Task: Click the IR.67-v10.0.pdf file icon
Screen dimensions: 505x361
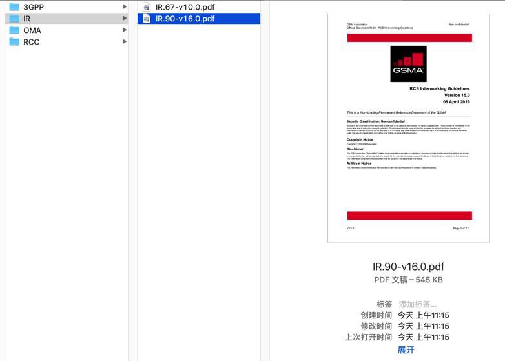Action: pos(147,6)
